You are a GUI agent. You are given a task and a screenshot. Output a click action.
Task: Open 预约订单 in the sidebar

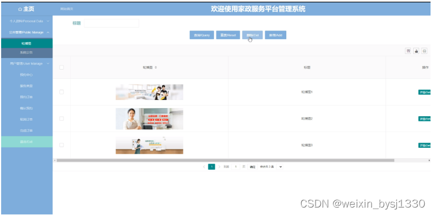click(x=27, y=97)
